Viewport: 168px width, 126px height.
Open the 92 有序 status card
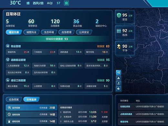125,33
